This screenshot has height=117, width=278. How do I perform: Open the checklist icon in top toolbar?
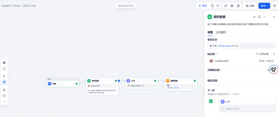coord(218,6)
